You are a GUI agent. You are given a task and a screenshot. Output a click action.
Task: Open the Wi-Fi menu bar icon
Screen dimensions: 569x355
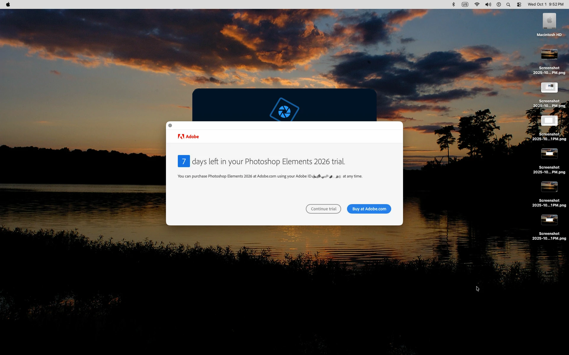477,4
